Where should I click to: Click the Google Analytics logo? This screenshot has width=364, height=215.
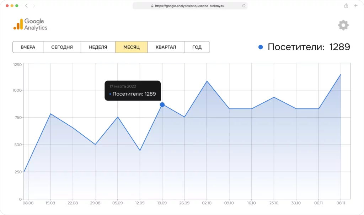[x=31, y=24]
